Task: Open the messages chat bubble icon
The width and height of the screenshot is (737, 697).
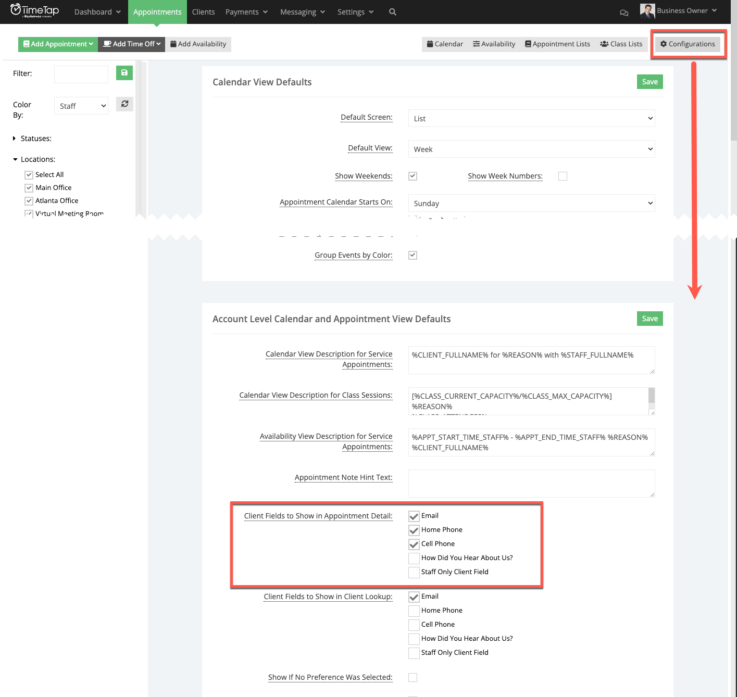Action: click(624, 12)
